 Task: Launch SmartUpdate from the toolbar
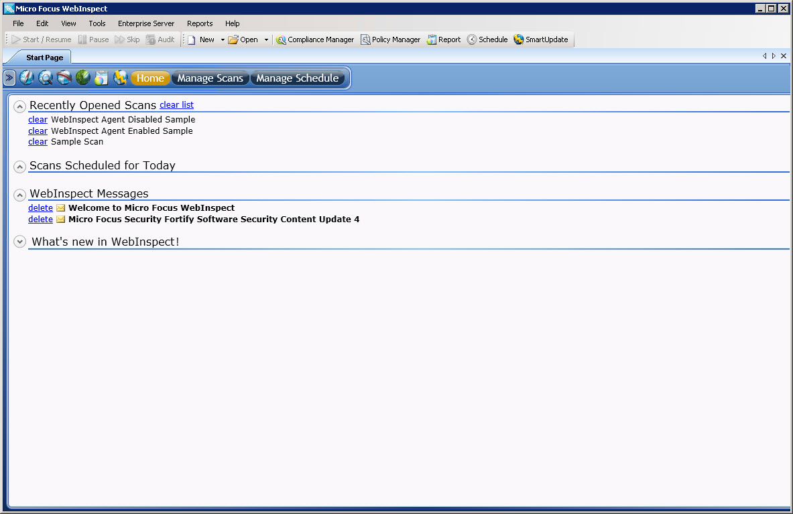(x=540, y=39)
